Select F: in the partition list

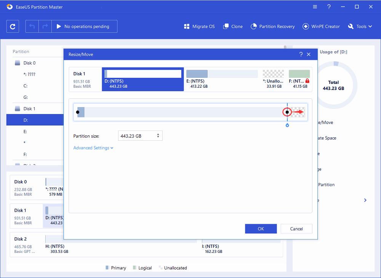pyautogui.click(x=25, y=154)
